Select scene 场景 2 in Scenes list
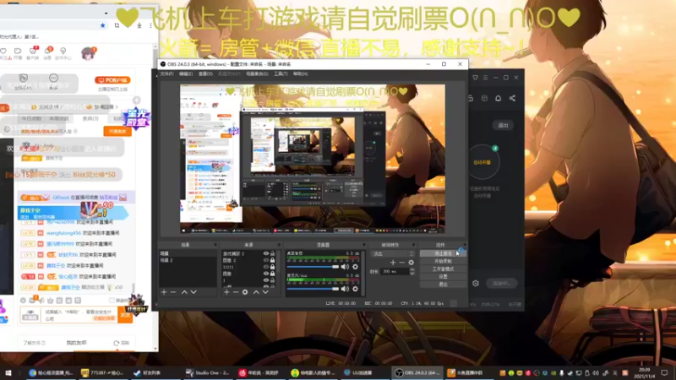Image resolution: width=676 pixels, height=380 pixels. [188, 260]
